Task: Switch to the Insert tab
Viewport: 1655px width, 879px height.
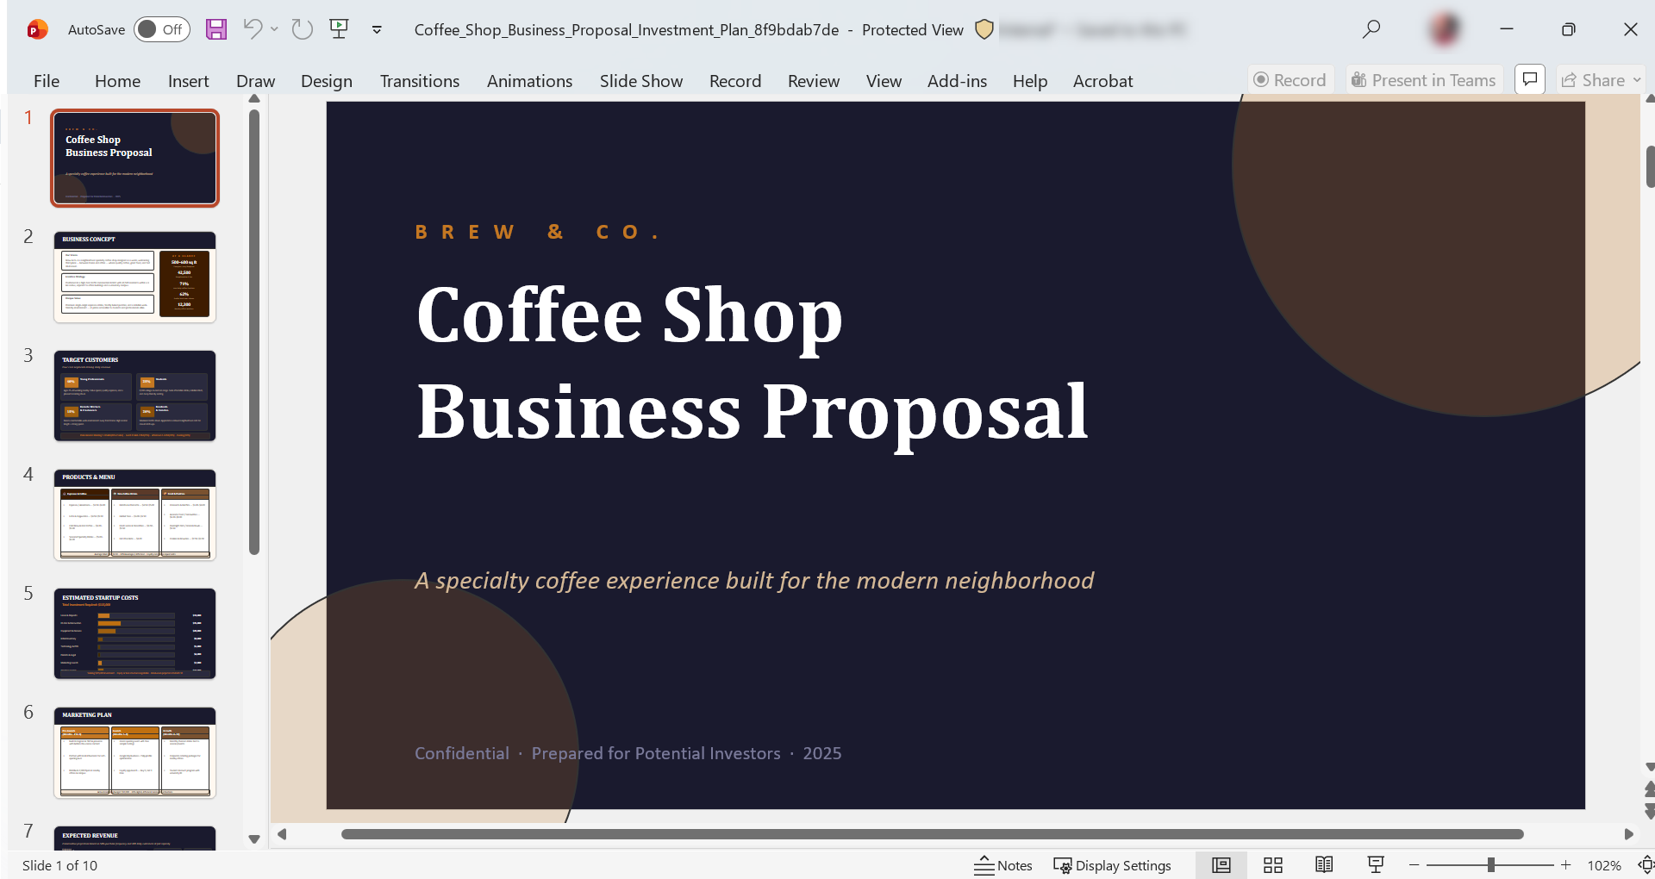Action: click(x=188, y=81)
